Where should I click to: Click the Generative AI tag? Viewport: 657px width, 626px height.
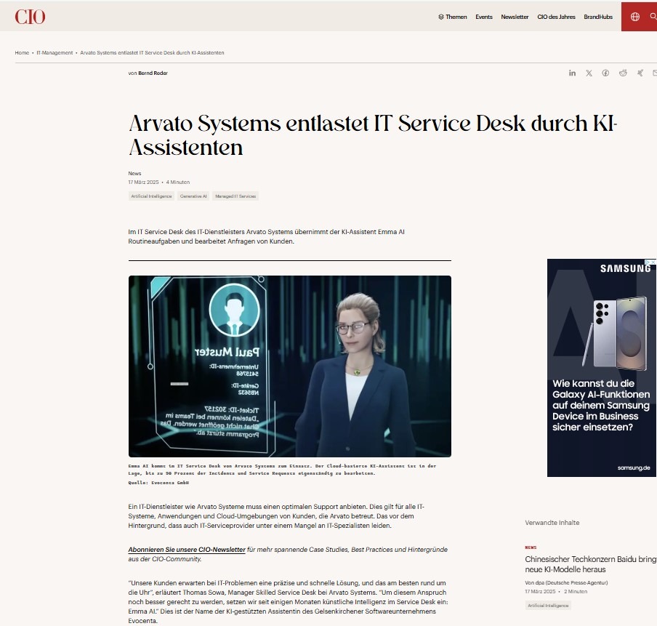point(193,196)
